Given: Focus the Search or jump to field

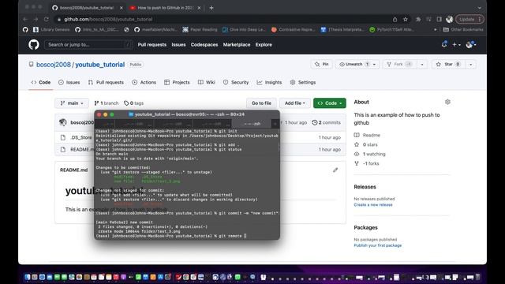Looking at the screenshot, I should point(88,45).
